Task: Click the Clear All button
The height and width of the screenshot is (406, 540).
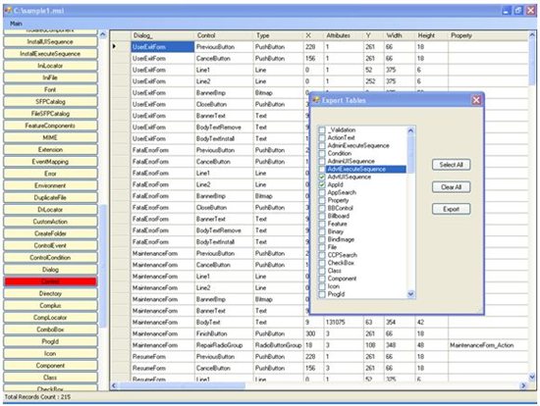Action: click(x=452, y=187)
